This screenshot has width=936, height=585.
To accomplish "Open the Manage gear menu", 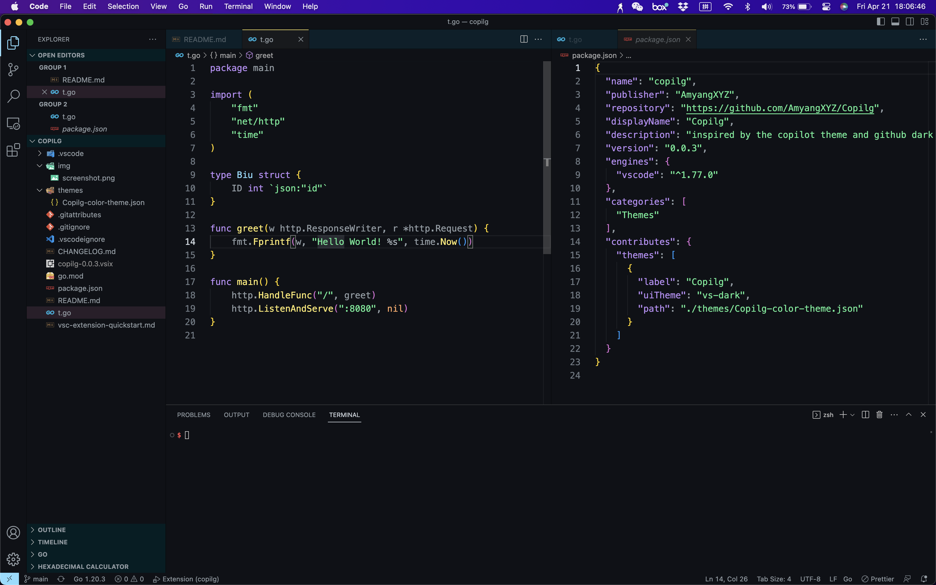I will [13, 559].
